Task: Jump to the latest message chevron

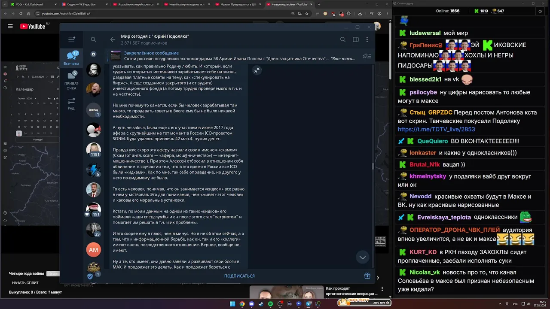Action: pyautogui.click(x=363, y=257)
